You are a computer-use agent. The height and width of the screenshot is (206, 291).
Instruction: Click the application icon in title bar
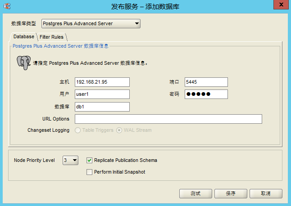[7, 6]
